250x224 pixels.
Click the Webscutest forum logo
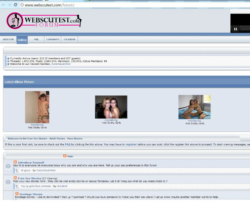tap(44, 21)
